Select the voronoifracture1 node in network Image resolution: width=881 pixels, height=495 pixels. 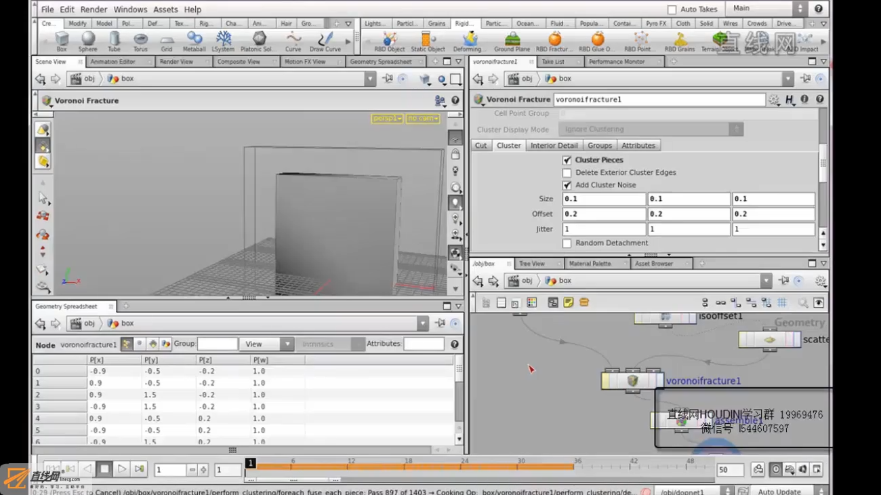[632, 380]
